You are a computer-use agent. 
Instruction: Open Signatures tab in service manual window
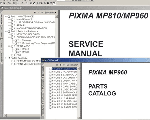point(1,58)
